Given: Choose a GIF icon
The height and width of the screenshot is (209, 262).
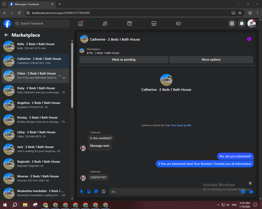Looking at the screenshot, I should point(104,192).
